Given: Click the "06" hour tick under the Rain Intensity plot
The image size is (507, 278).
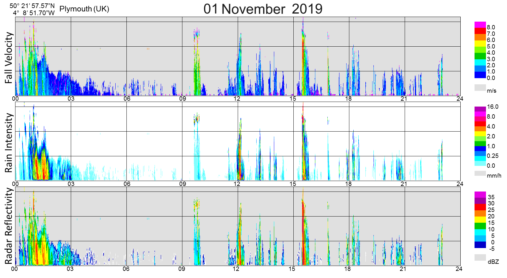Looking at the screenshot, I should click(127, 184).
